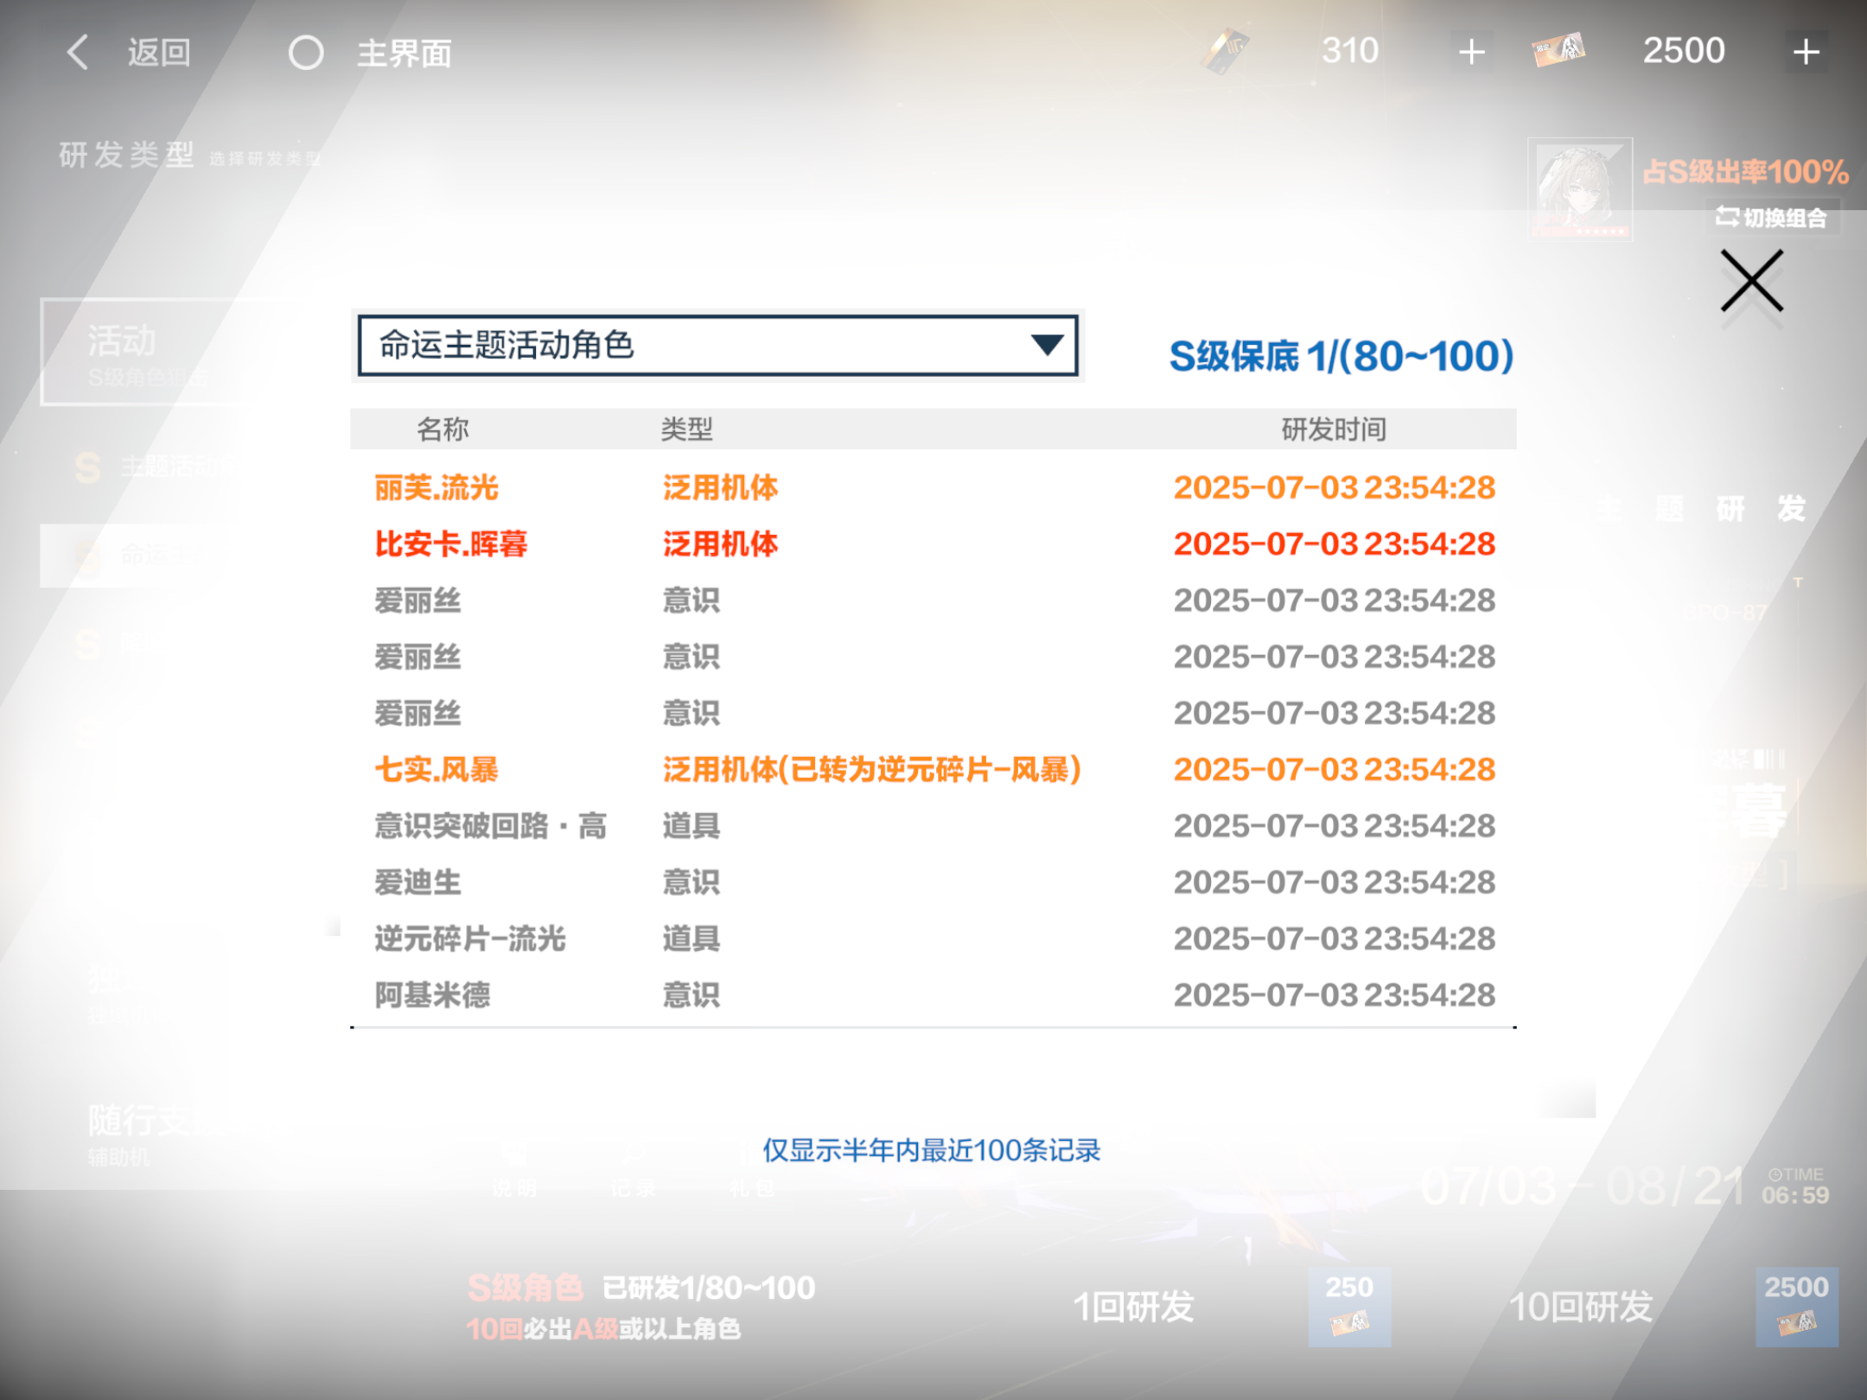The image size is (1867, 1400).
Task: Click the 道具 type of 逆元碎片-流光
Action: tap(691, 939)
